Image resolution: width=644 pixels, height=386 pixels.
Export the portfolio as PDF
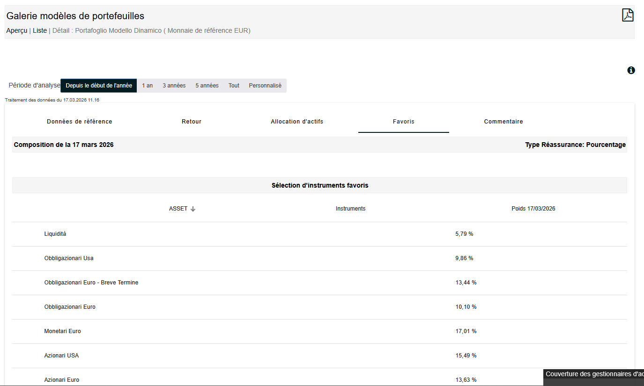click(x=627, y=15)
